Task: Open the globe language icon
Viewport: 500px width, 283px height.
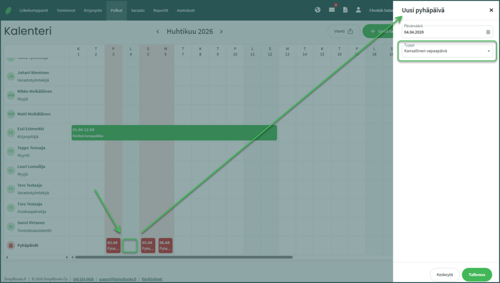Action: [x=317, y=10]
